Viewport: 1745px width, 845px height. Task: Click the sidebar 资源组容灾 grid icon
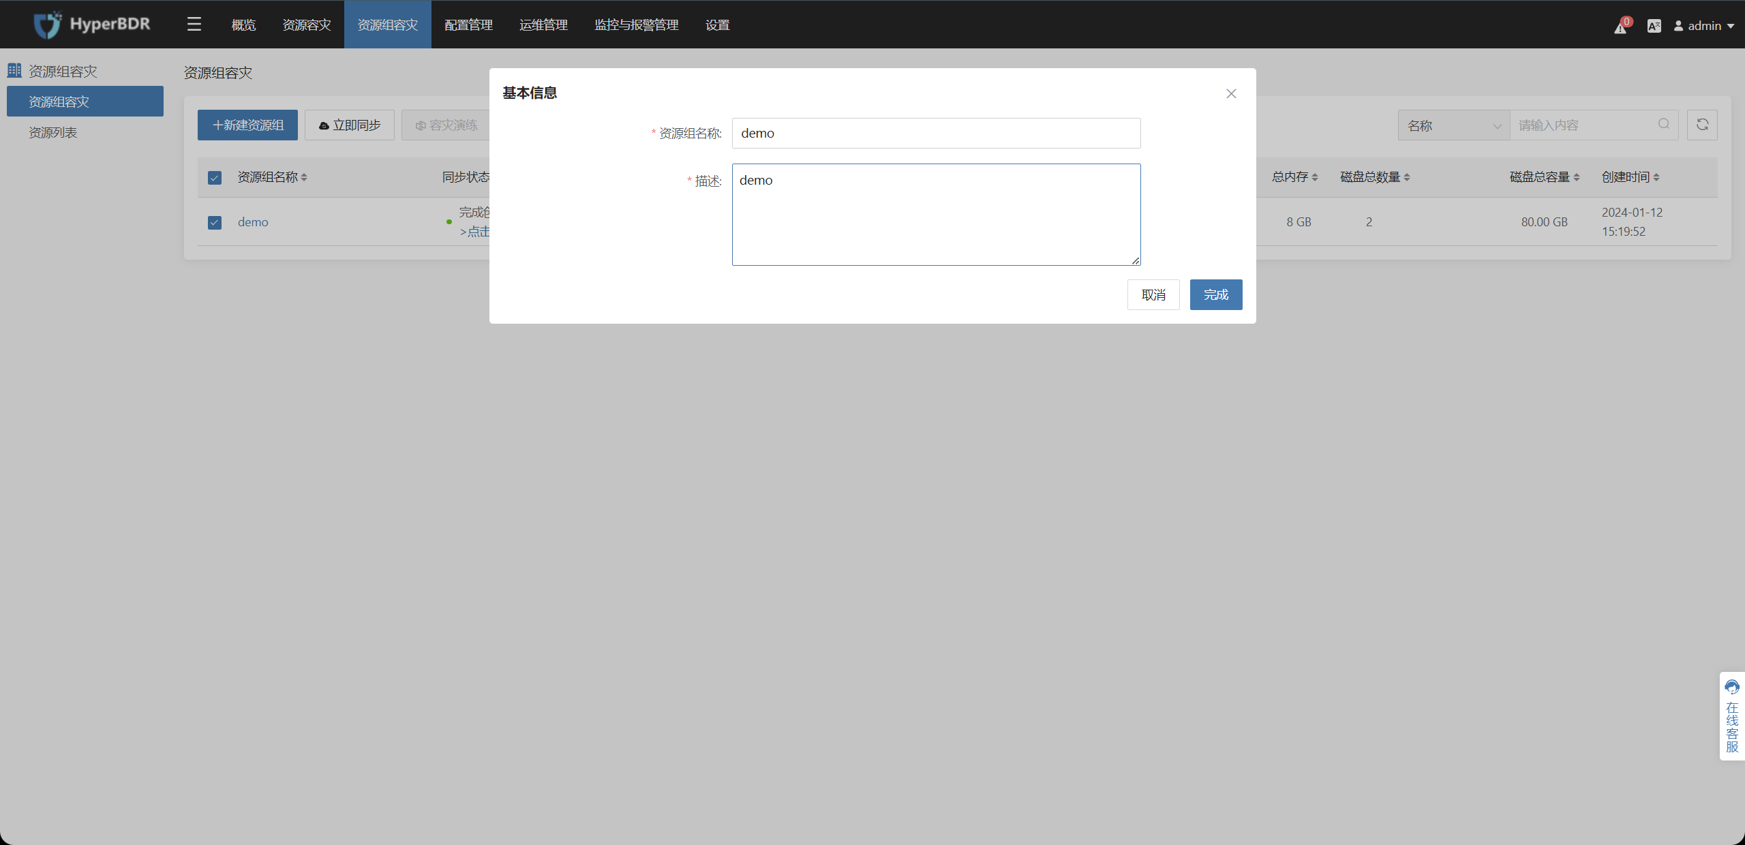(14, 70)
